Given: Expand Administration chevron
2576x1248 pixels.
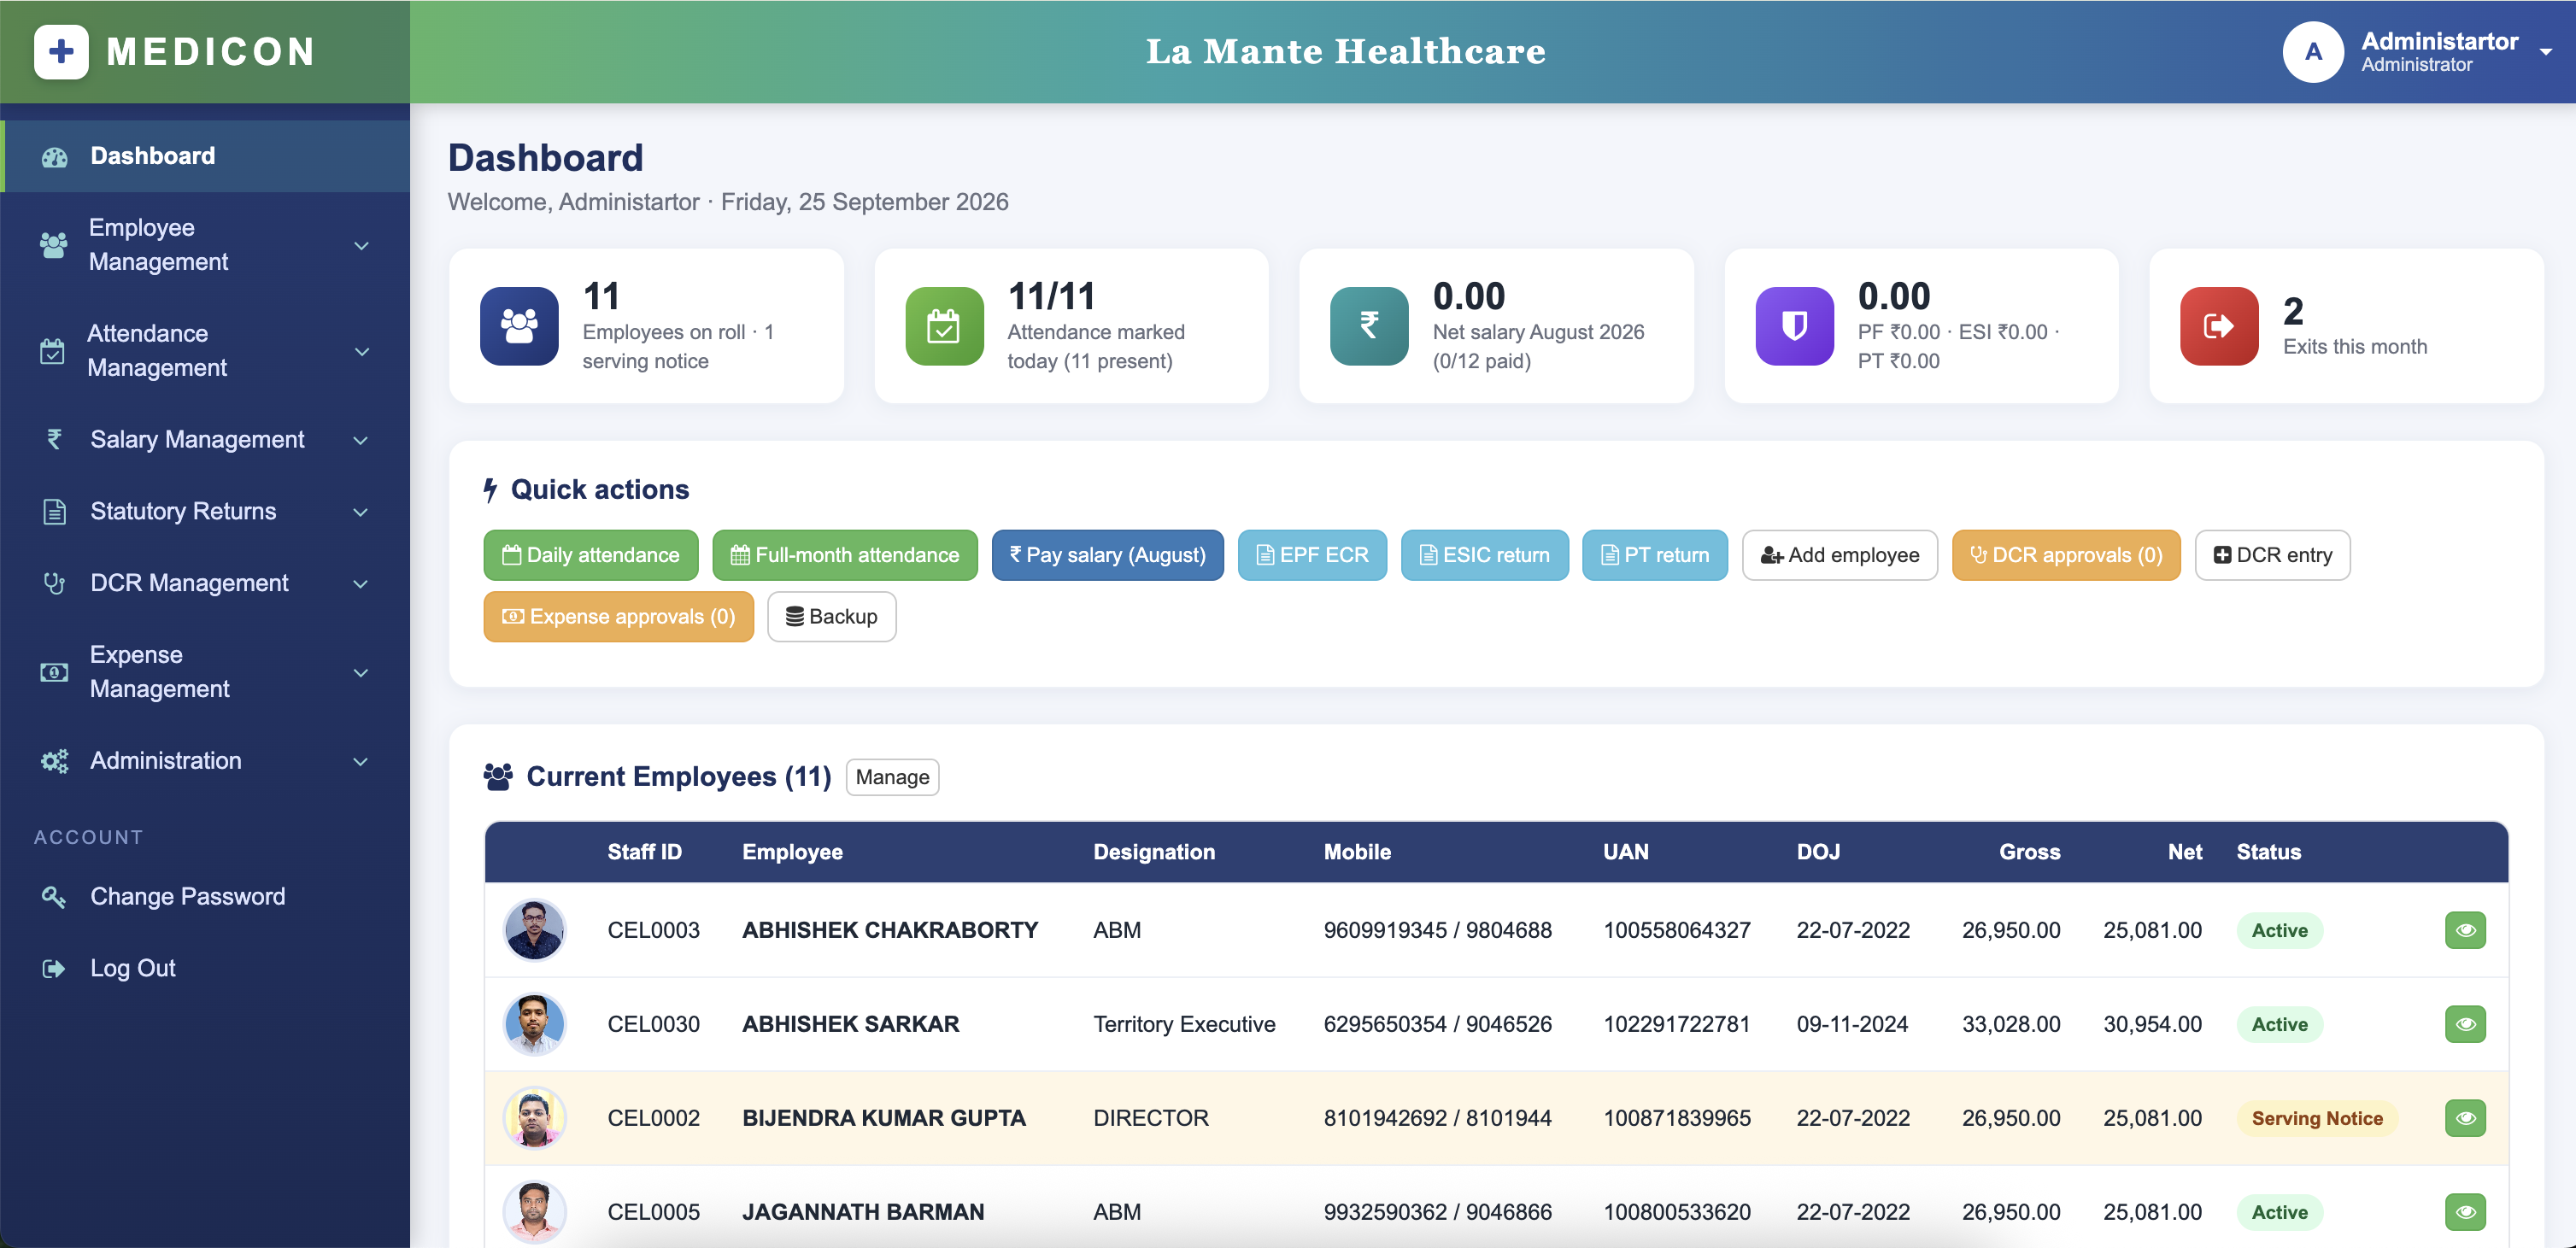Looking at the screenshot, I should coord(362,762).
